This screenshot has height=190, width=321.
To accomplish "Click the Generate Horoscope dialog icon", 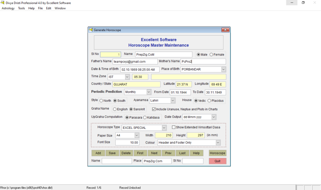I will point(91,30).
